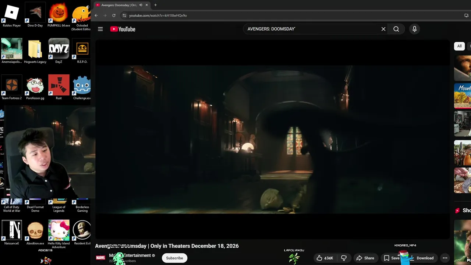Launch the Rust desktop shortcut

59,88
